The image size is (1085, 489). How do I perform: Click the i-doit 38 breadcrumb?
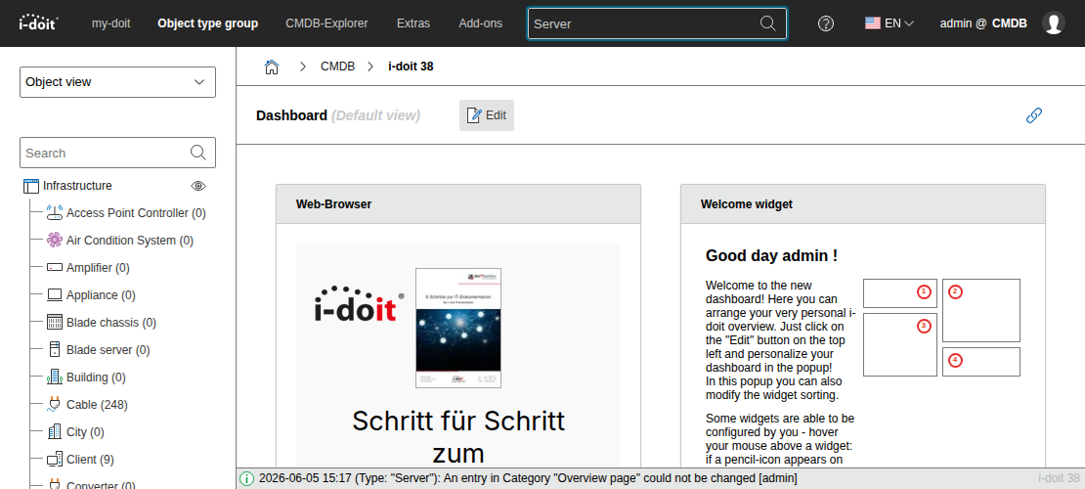pos(411,67)
